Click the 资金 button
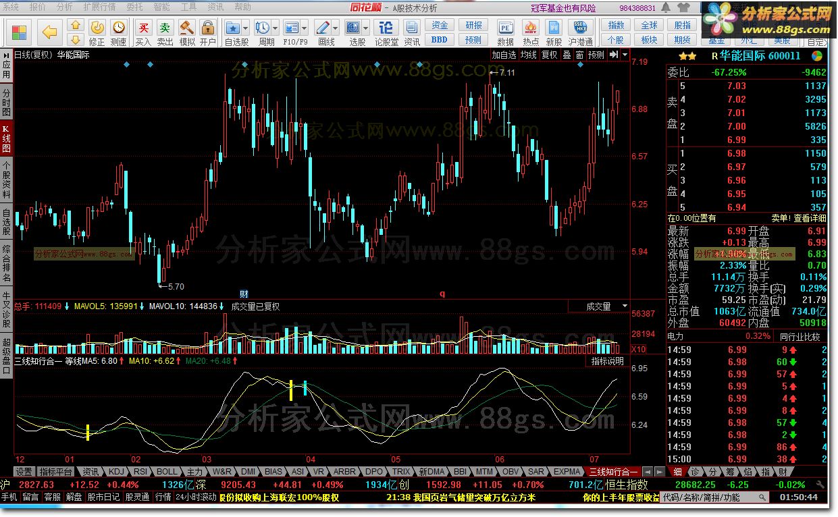The image size is (838, 517). (440, 25)
